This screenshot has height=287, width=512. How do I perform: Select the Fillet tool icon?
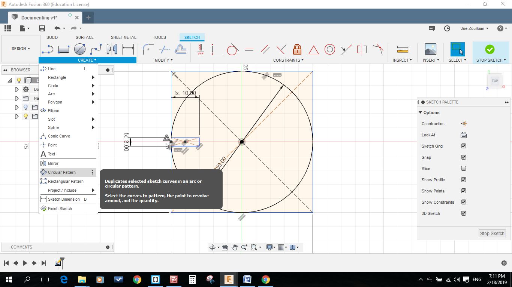148,49
